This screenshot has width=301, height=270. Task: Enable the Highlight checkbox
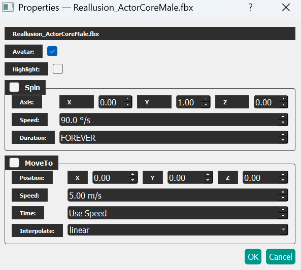click(x=58, y=69)
